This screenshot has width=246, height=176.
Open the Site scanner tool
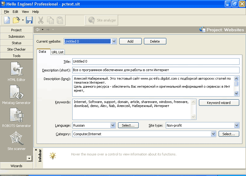pyautogui.click(x=17, y=141)
